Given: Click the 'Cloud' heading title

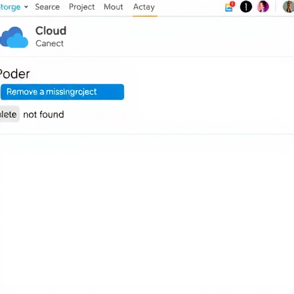Looking at the screenshot, I should click(51, 31).
